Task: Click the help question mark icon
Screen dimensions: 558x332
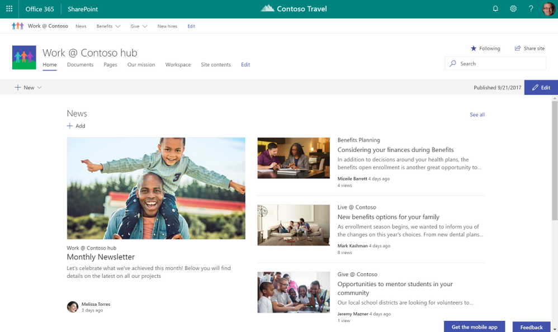Action: 531,9
